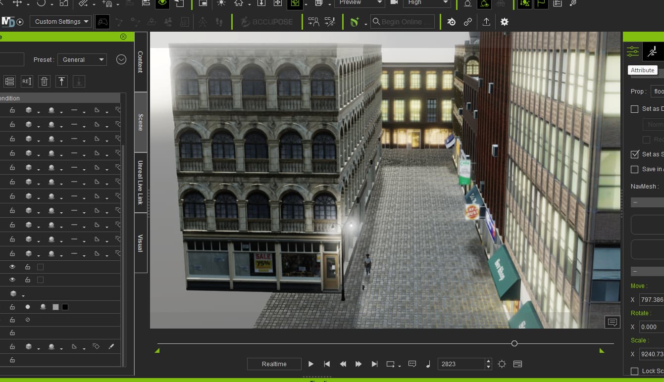Click the trash delete icon in Scene panel
The height and width of the screenshot is (382, 664).
point(44,81)
